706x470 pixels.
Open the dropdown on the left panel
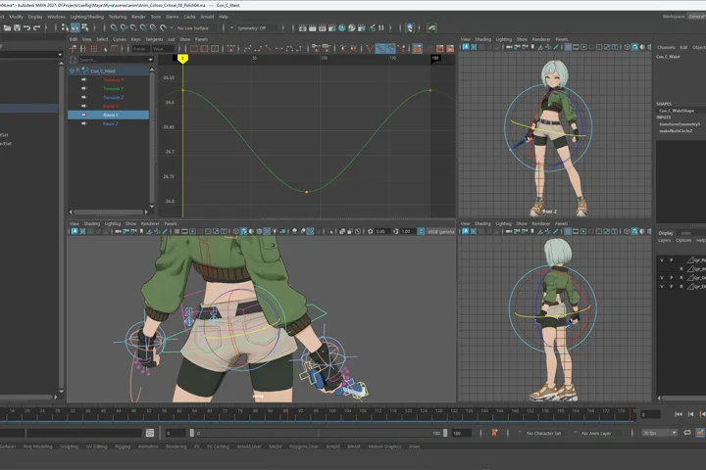(60, 55)
